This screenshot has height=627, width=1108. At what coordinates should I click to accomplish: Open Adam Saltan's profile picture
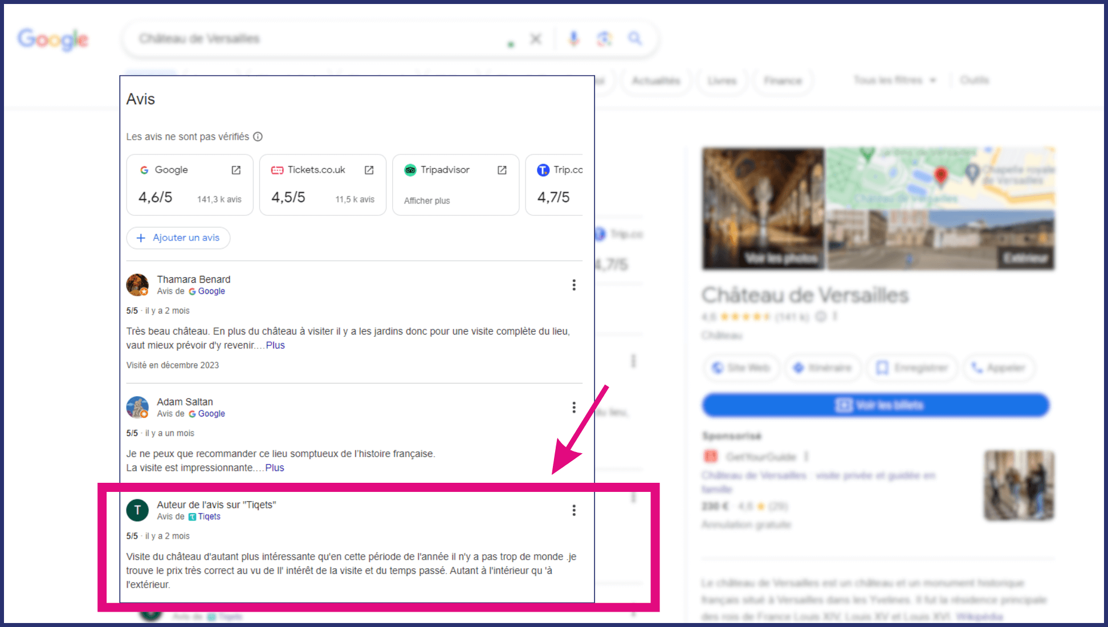tap(137, 408)
